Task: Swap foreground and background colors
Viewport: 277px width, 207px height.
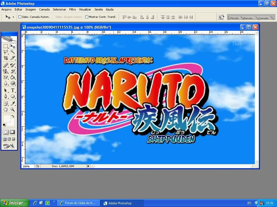Action: [x=13, y=116]
